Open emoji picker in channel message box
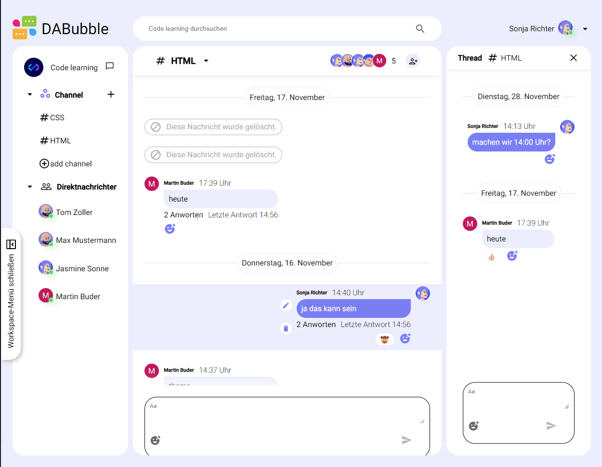This screenshot has height=467, width=602. [156, 440]
